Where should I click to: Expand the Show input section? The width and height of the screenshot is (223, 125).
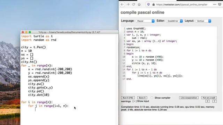[141, 101]
